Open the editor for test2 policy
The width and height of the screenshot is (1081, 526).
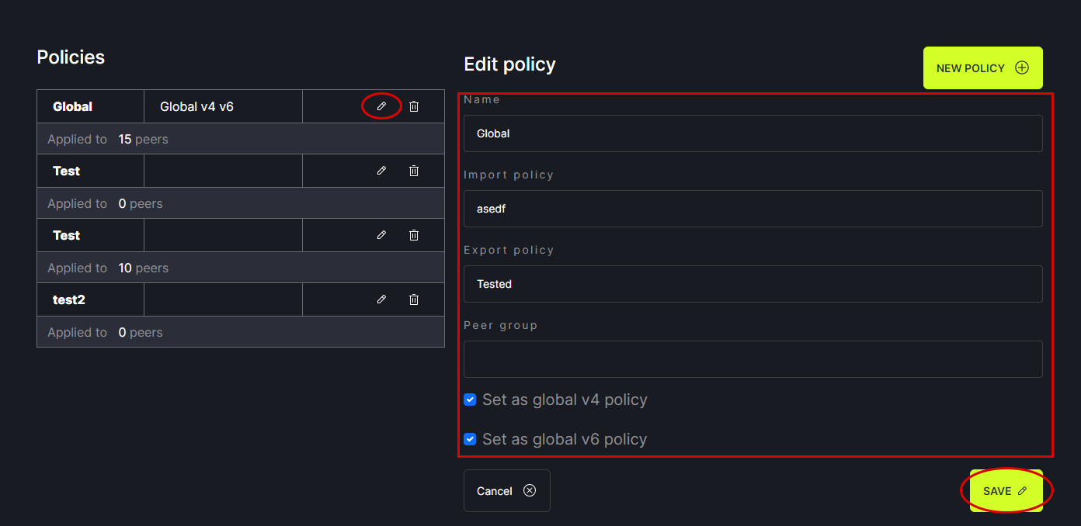pos(381,299)
